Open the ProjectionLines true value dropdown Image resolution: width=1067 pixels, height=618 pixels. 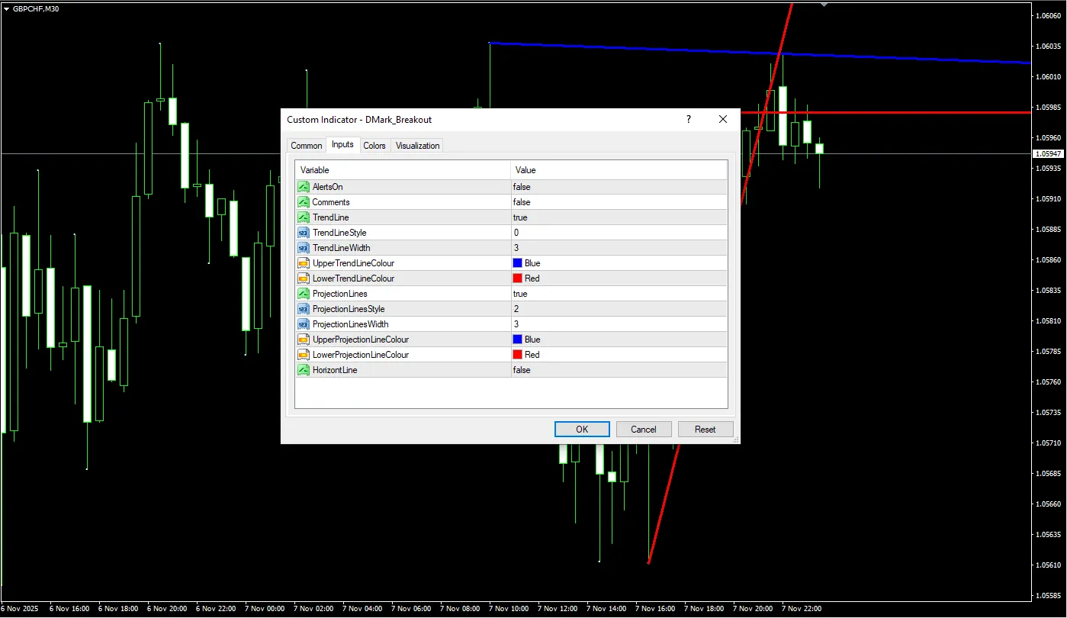pos(520,294)
